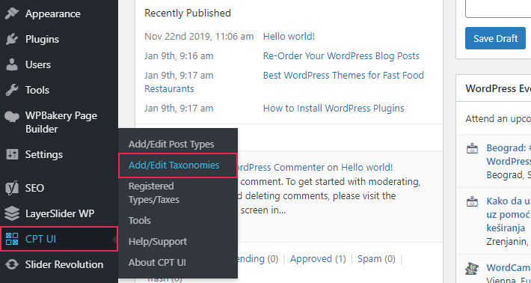Click the Save Draft button
This screenshot has height=283, width=531.
(x=495, y=38)
